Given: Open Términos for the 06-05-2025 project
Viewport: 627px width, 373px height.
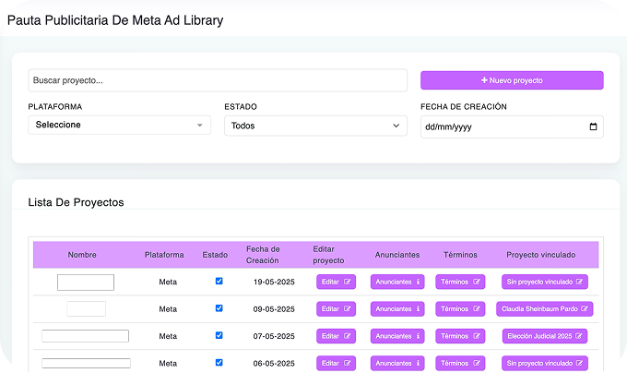Looking at the screenshot, I should pyautogui.click(x=460, y=364).
